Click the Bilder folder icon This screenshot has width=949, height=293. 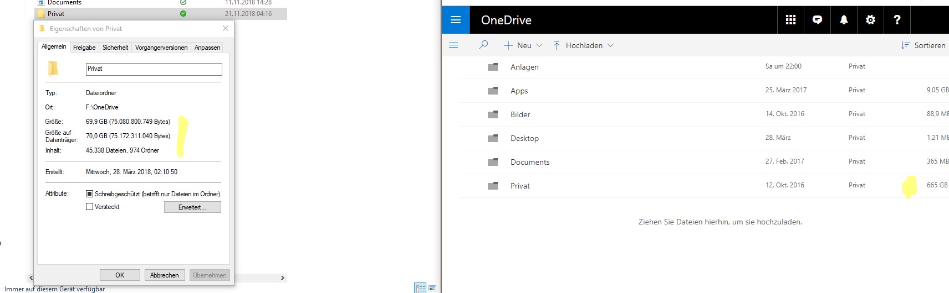click(493, 114)
